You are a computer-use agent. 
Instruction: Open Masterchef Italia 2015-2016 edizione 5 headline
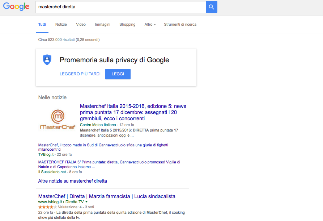coord(133,112)
